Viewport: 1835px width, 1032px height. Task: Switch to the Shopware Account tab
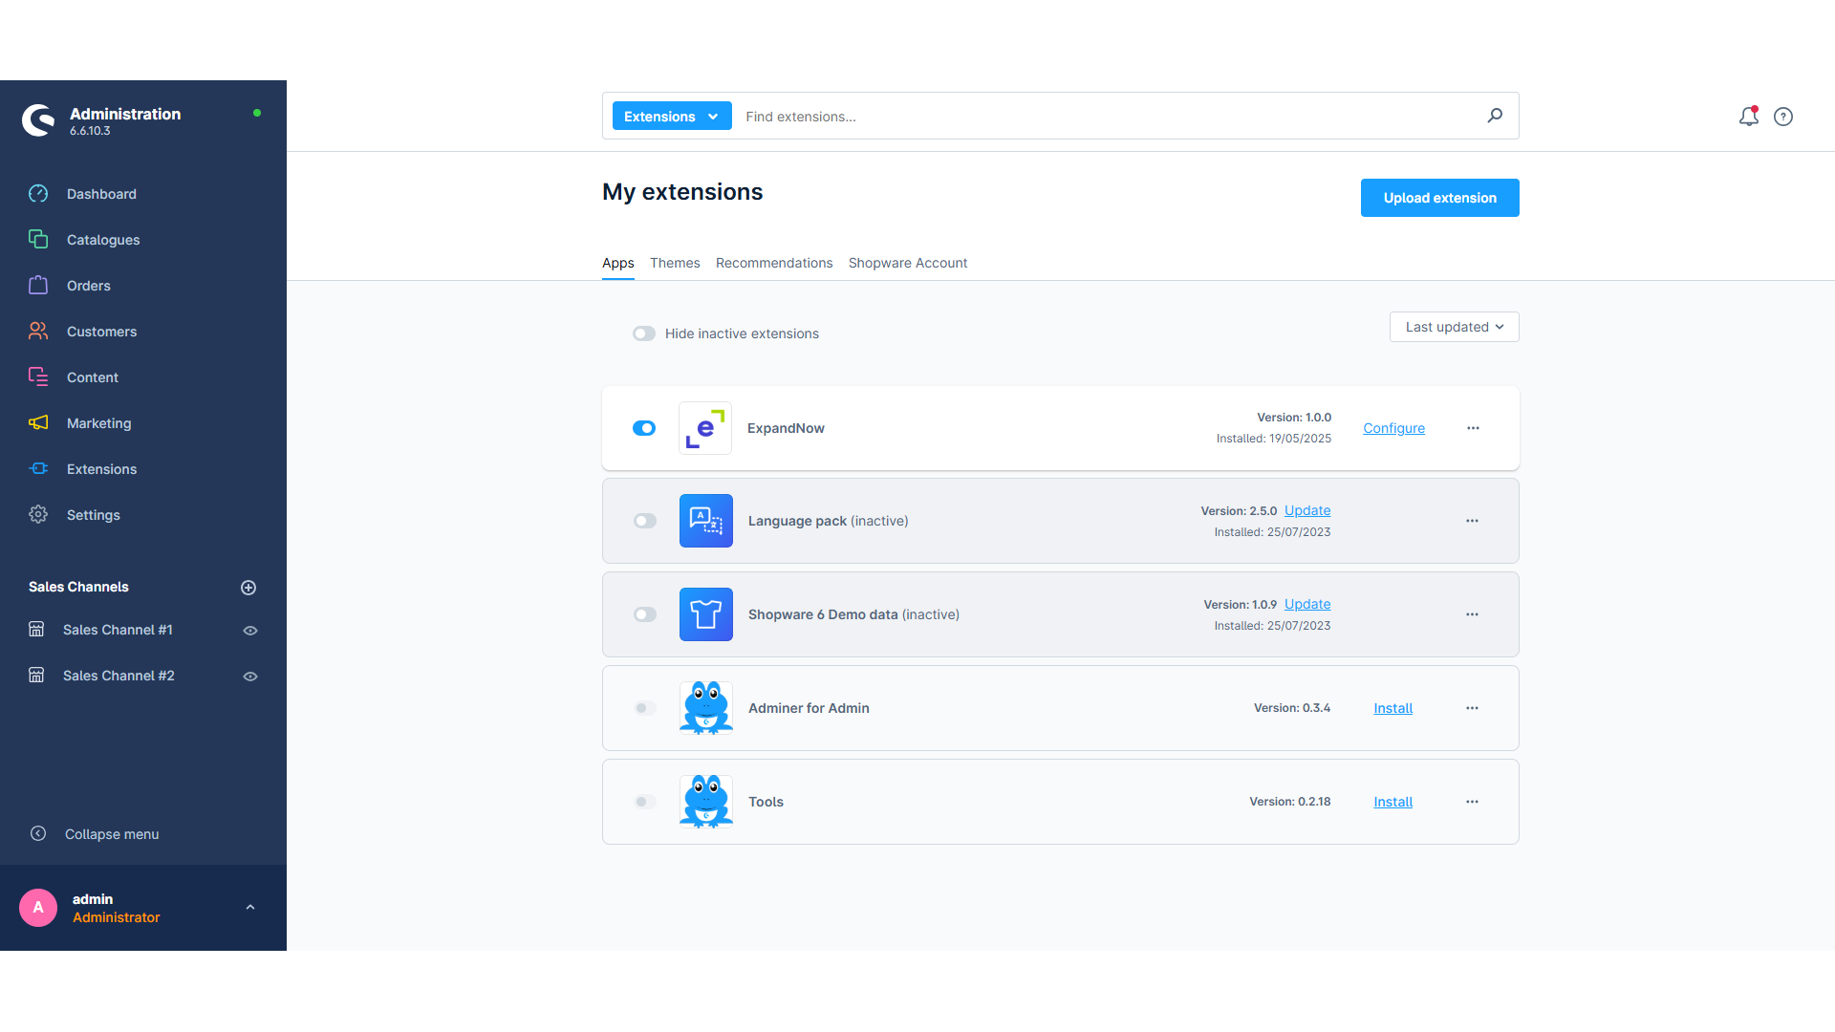pos(908,263)
